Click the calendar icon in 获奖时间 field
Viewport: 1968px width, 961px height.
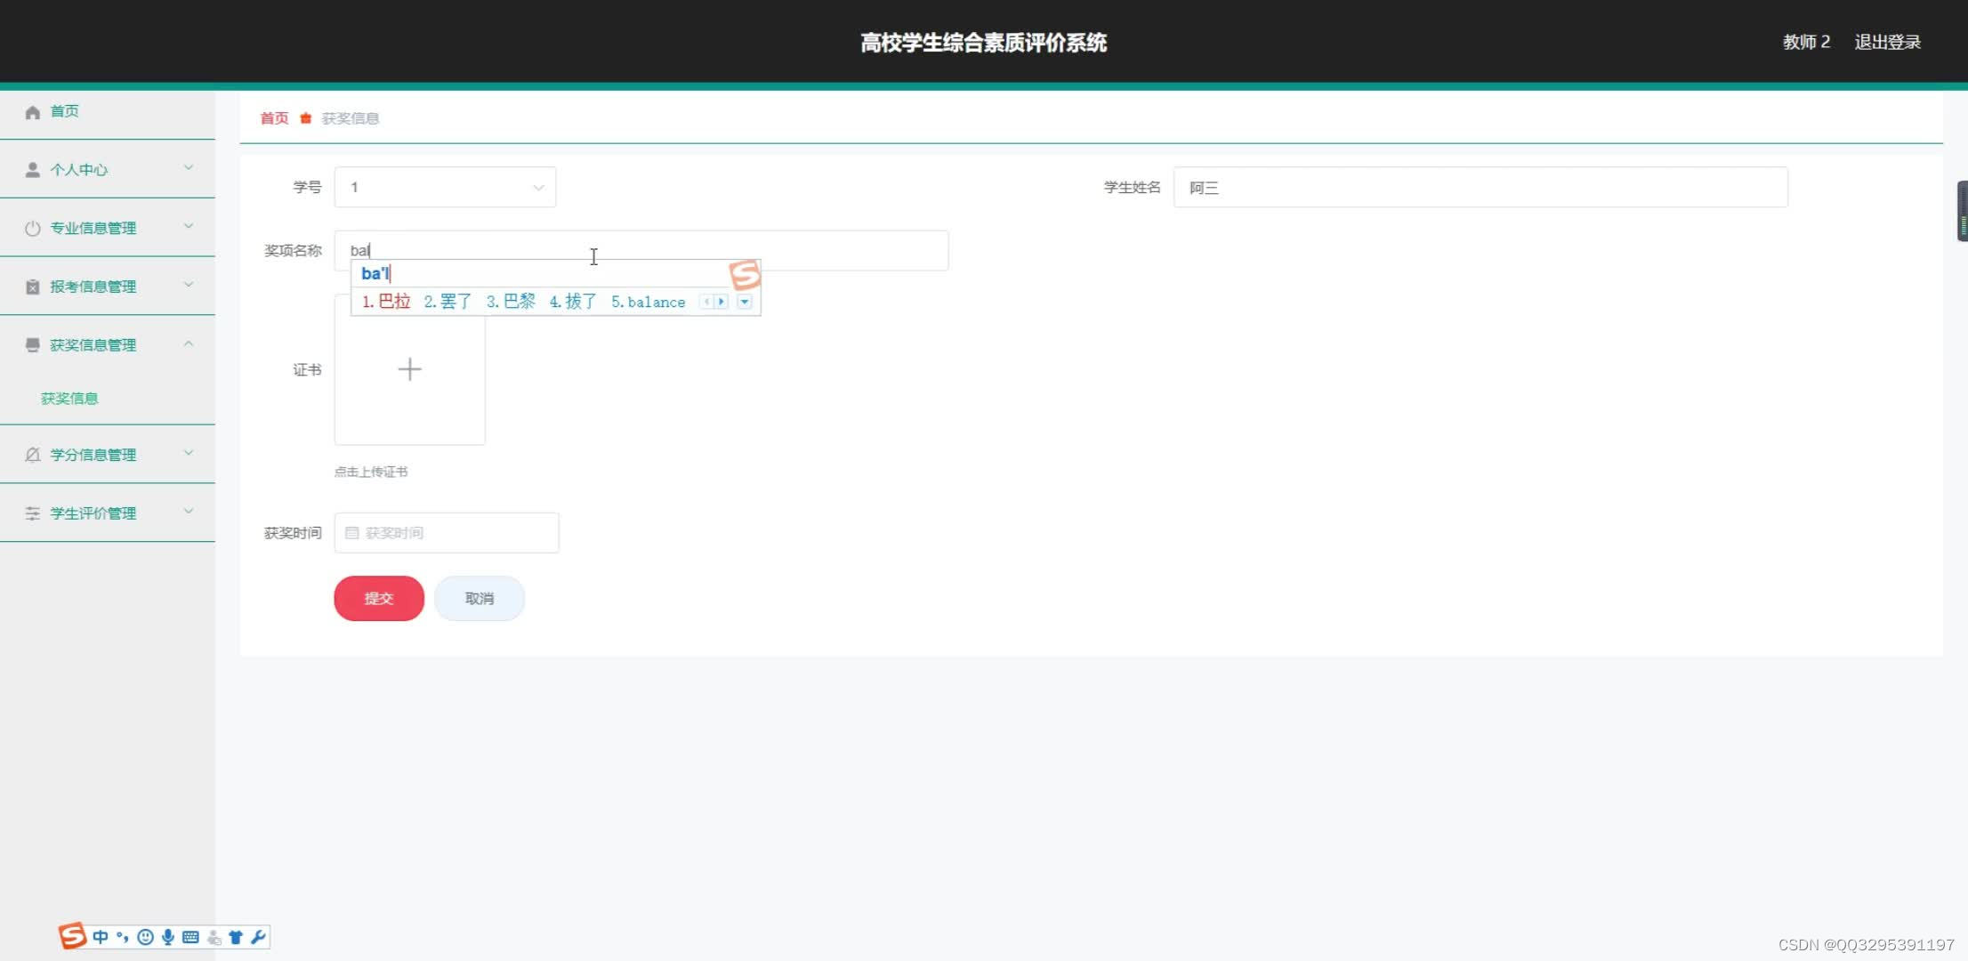pos(351,533)
